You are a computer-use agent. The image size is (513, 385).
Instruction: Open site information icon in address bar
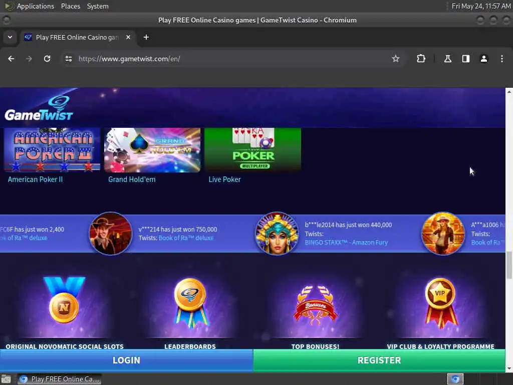click(x=68, y=59)
